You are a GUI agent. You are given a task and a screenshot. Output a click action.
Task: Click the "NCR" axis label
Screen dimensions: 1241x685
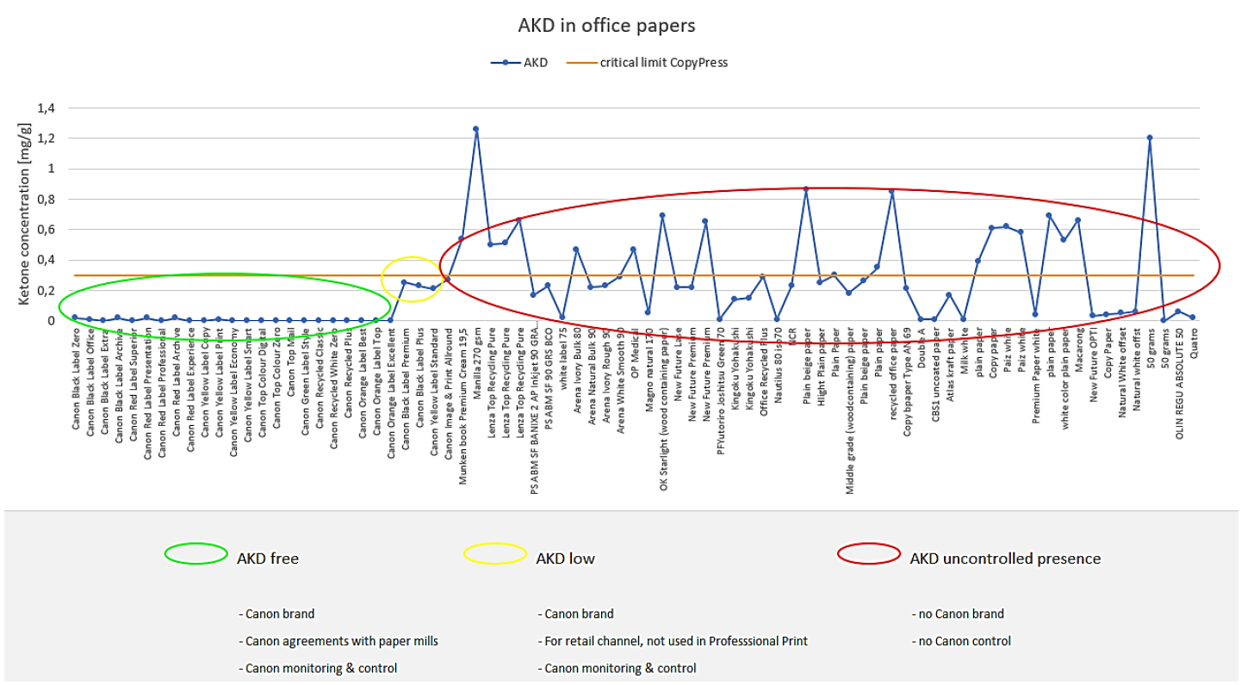791,336
